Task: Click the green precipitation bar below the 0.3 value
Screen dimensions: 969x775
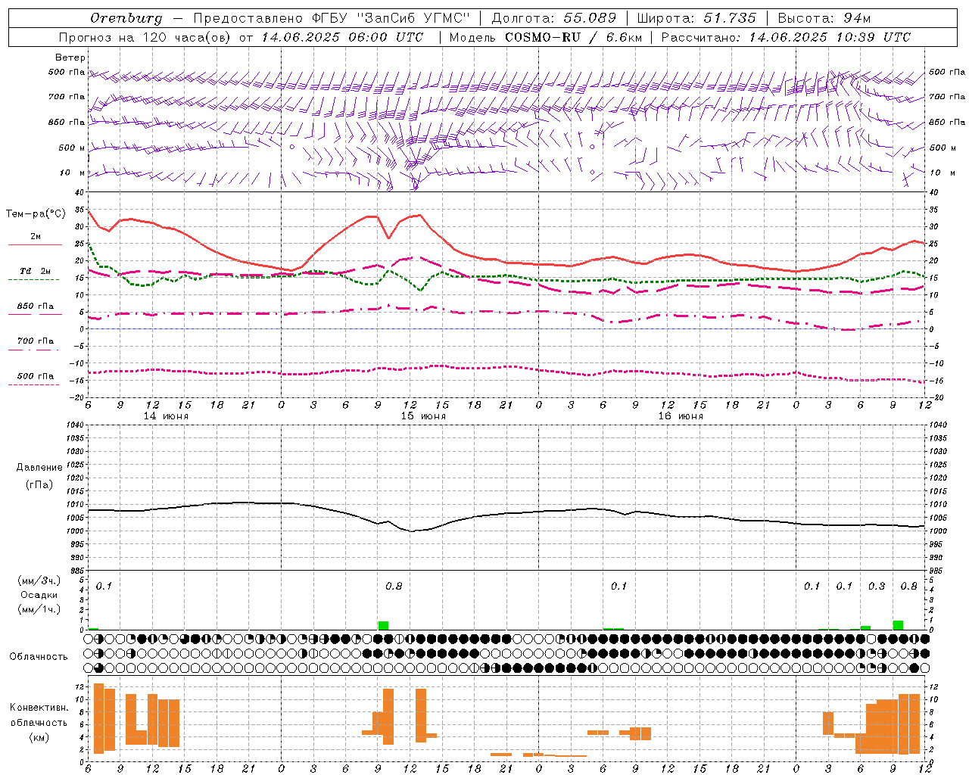Action: click(865, 628)
